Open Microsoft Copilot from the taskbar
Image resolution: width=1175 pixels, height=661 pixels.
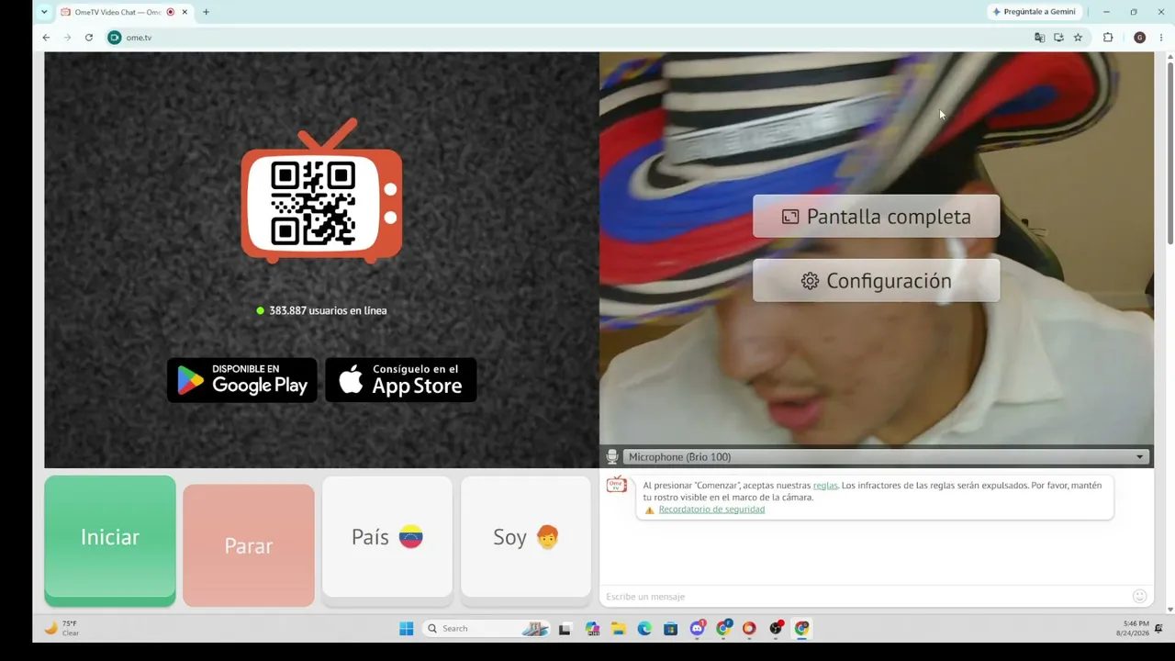[592, 629]
